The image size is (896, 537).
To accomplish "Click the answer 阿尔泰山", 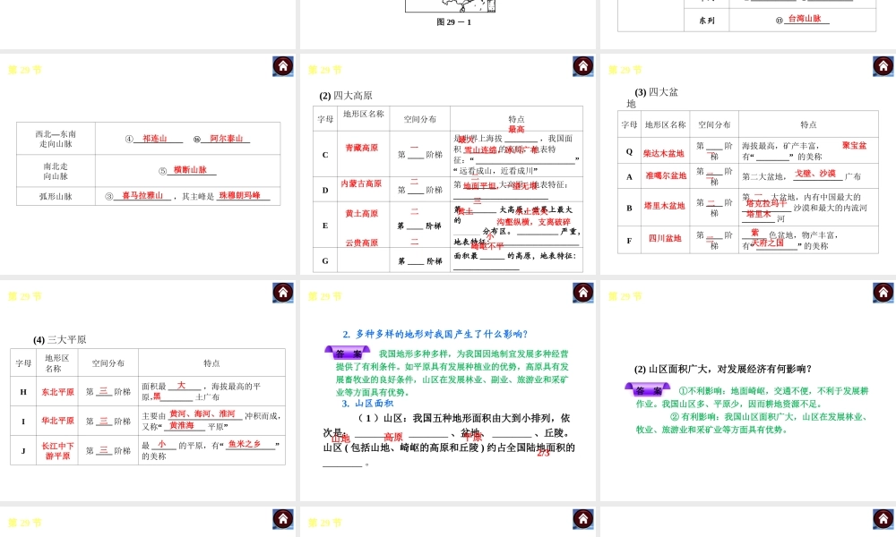I will pos(227,139).
